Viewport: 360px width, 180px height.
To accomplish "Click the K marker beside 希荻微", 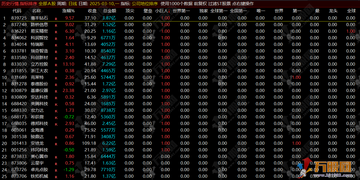I will click(x=56, y=117).
